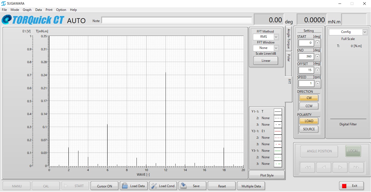
Task: Click the Save disk icon
Action: 183,186
